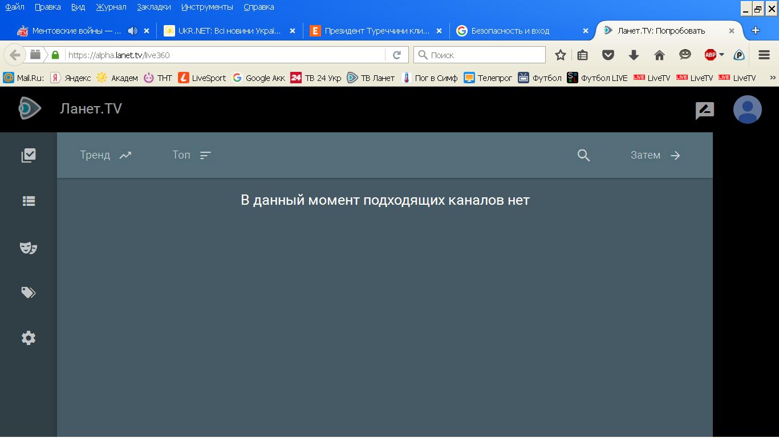Open the user profile avatar

747,109
